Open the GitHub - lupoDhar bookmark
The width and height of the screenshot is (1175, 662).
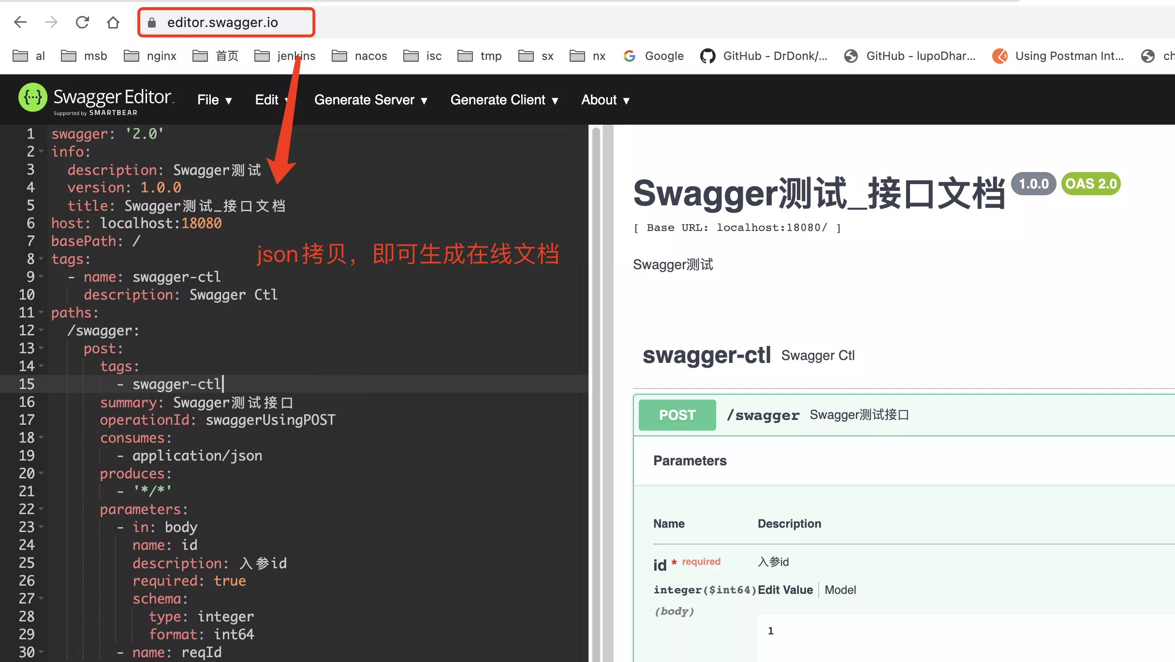click(910, 56)
